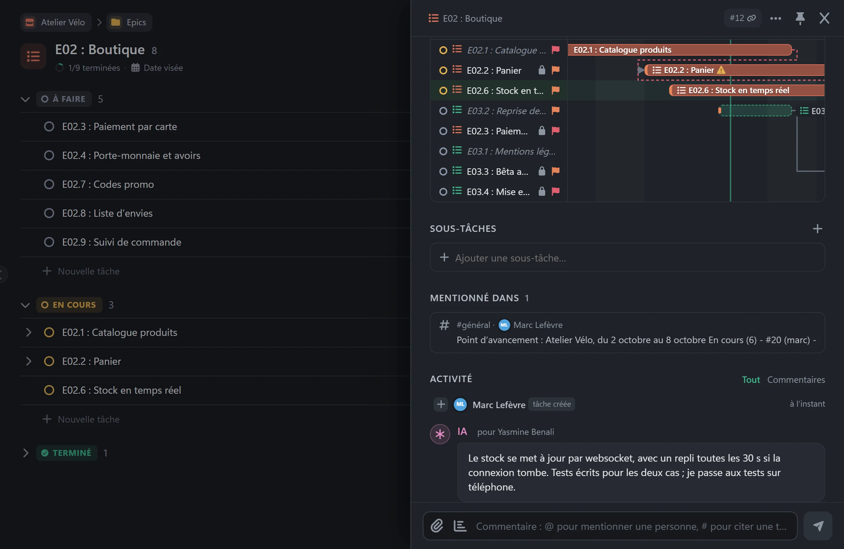
Task: Click the E02.1 : Catalogue produits gantt bar
Action: [x=680, y=50]
